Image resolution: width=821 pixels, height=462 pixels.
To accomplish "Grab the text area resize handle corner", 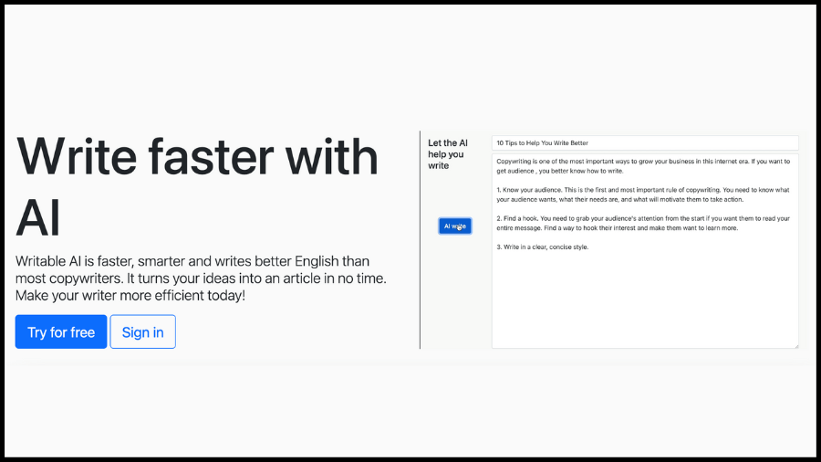I will 795,345.
